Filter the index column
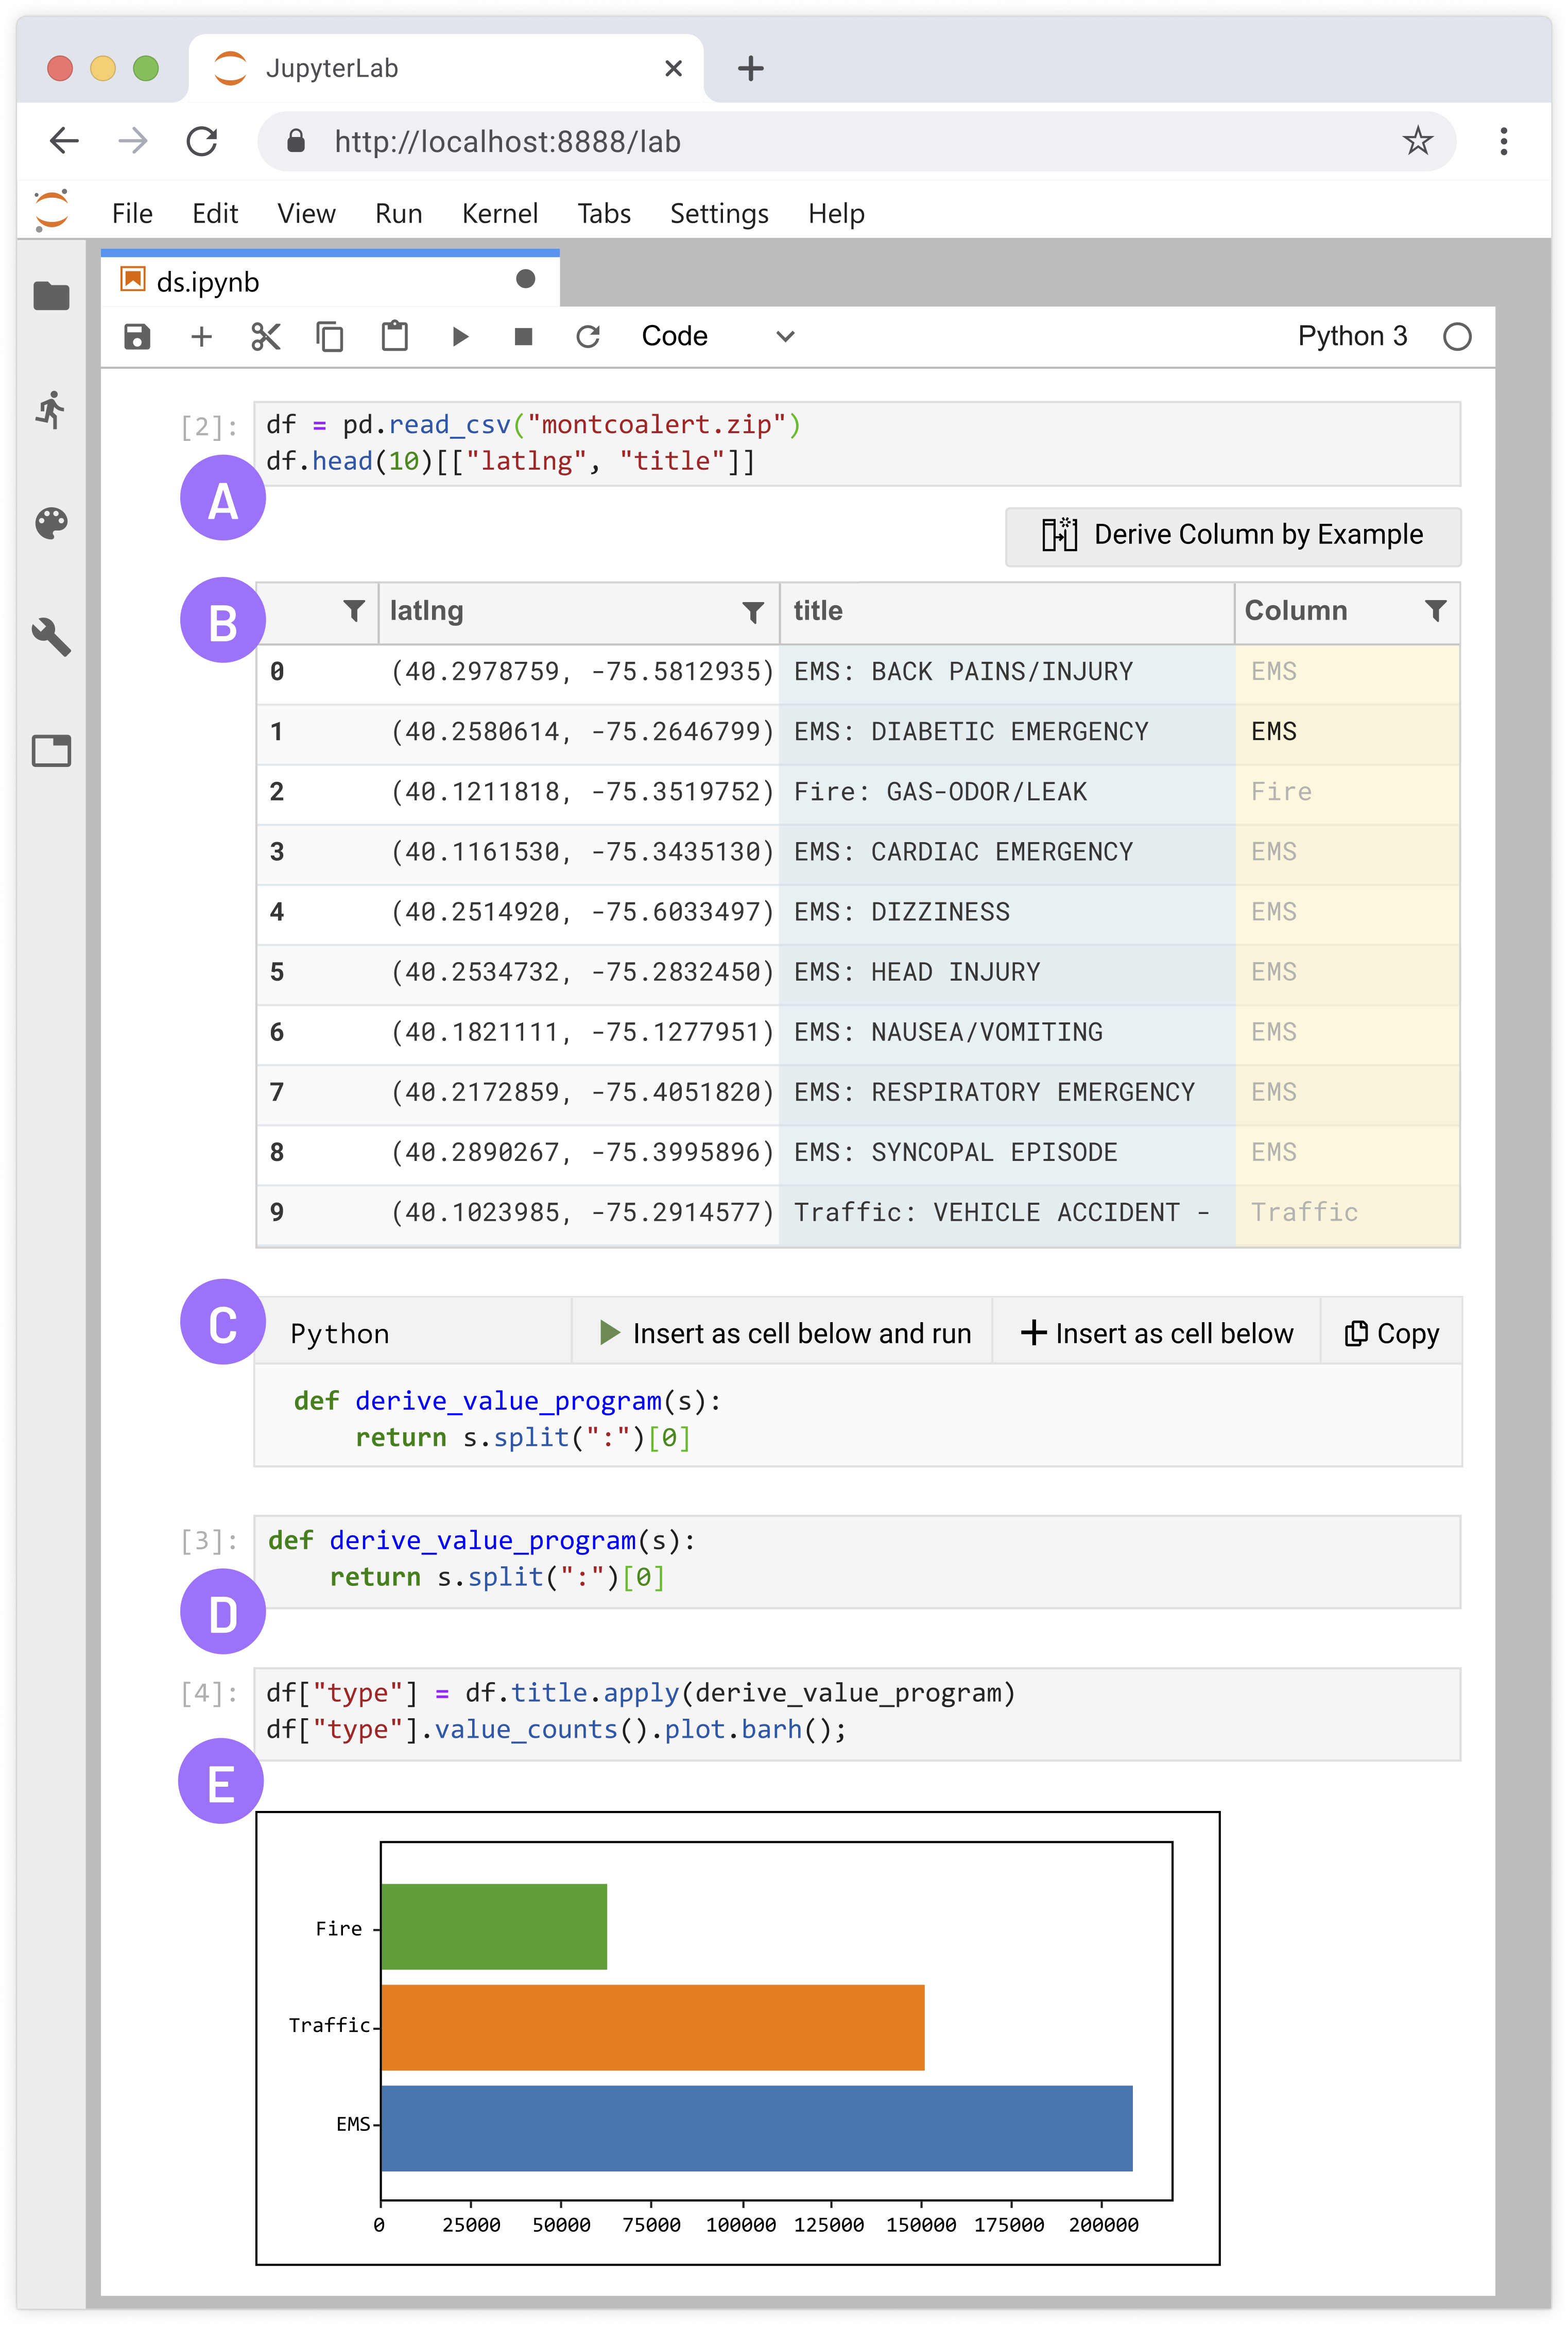This screenshot has height=2326, width=1568. pos(353,611)
